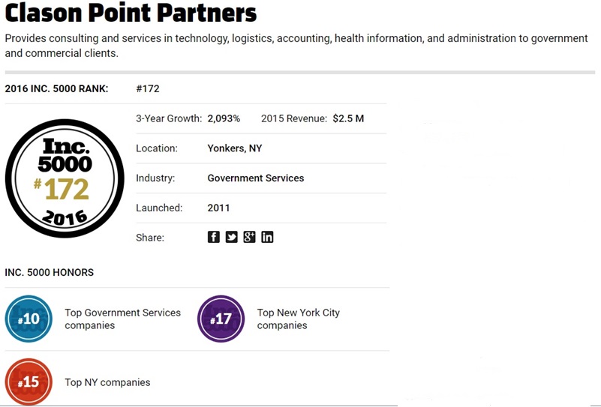This screenshot has height=407, width=601.
Task: Click purple #17 honors badge
Action: coord(221,319)
